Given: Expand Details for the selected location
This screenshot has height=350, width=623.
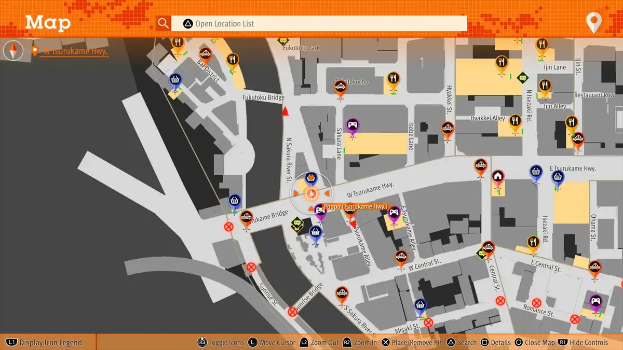Looking at the screenshot, I should coord(495,342).
